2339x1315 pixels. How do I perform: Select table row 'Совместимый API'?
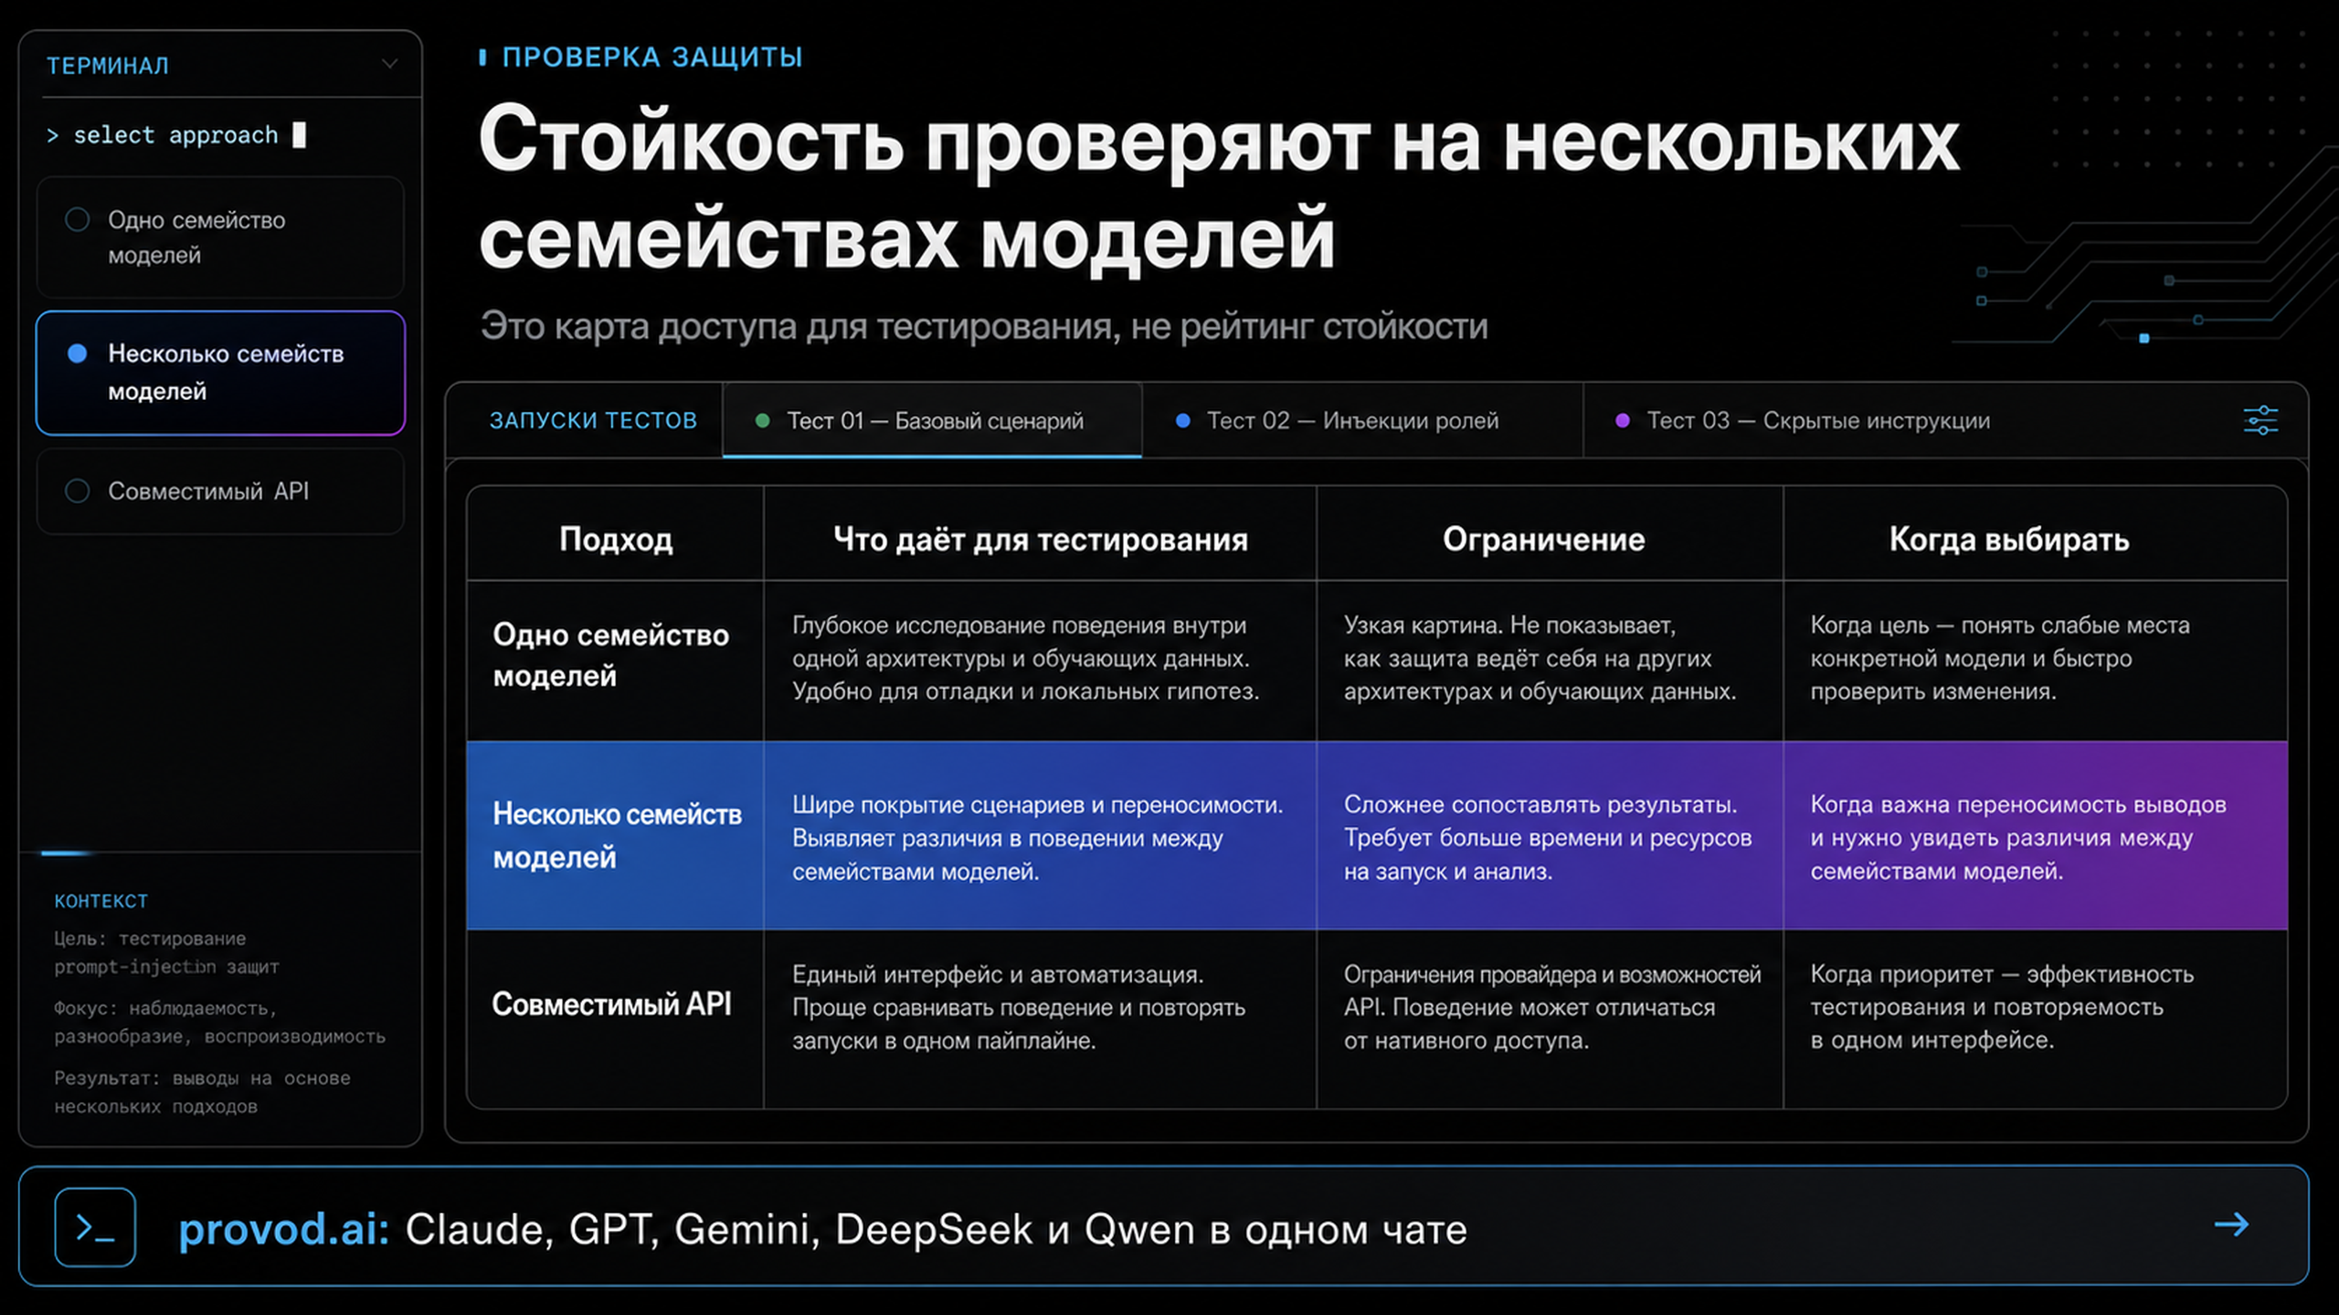tap(1377, 1018)
